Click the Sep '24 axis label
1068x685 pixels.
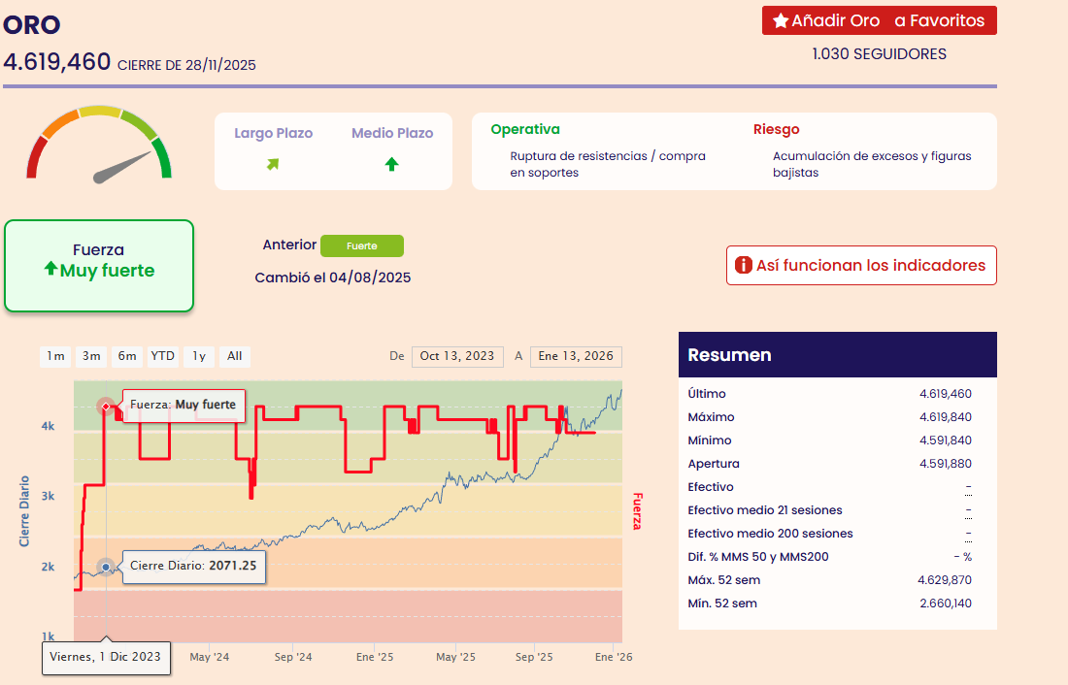click(x=293, y=657)
